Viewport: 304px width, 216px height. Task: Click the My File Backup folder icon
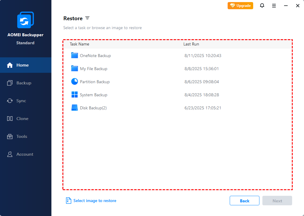[x=75, y=68]
